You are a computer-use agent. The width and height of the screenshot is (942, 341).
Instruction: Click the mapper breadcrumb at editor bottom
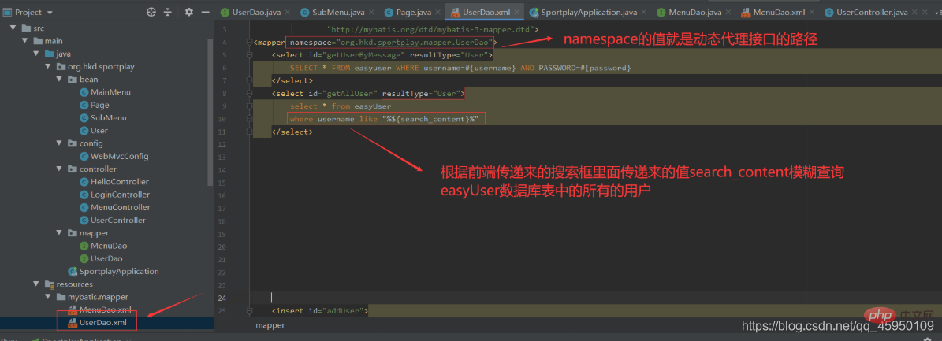[270, 324]
